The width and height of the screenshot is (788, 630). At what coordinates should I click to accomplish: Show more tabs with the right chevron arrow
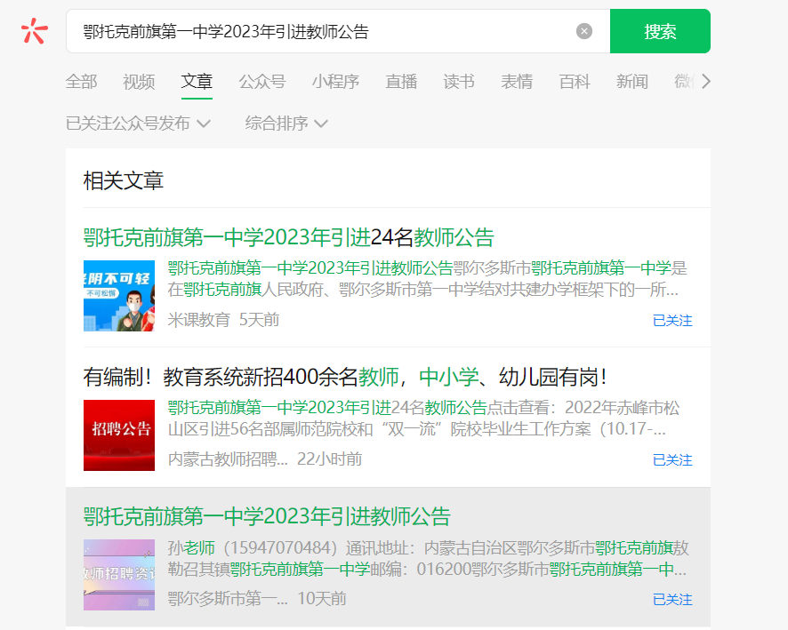(x=705, y=82)
